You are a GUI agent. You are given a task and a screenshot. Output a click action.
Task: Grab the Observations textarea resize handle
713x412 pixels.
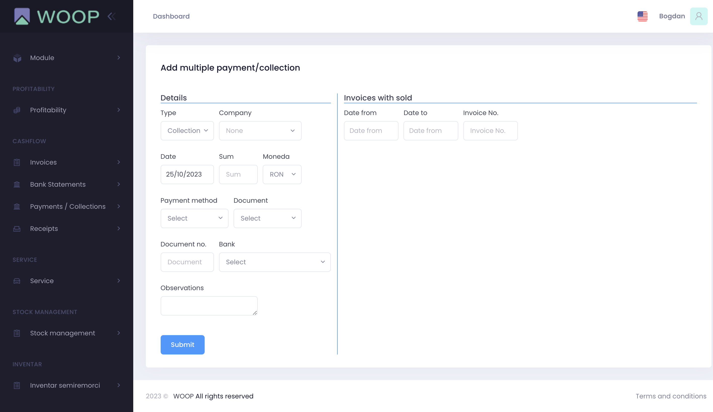pos(255,313)
